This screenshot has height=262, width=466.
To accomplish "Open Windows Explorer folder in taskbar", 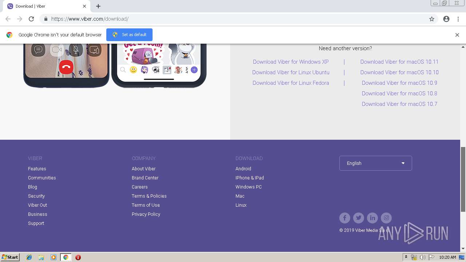I will click(x=41, y=257).
